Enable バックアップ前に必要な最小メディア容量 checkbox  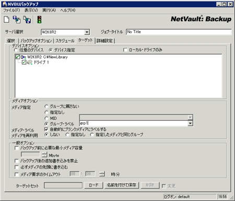[x=17, y=148]
